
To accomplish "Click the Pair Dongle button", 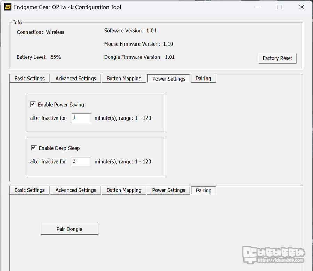I will 70,229.
